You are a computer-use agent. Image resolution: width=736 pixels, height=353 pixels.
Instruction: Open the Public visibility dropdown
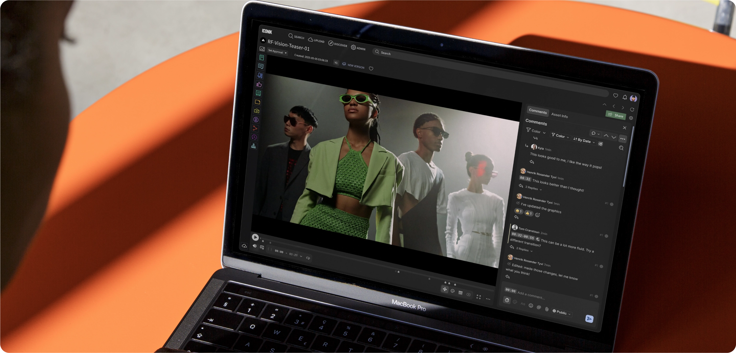pos(562,312)
